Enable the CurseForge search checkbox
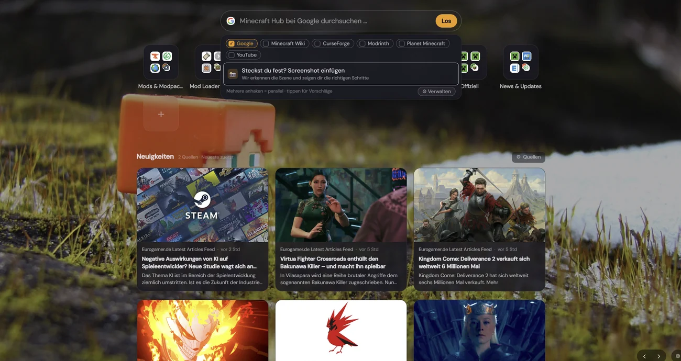 (x=317, y=43)
